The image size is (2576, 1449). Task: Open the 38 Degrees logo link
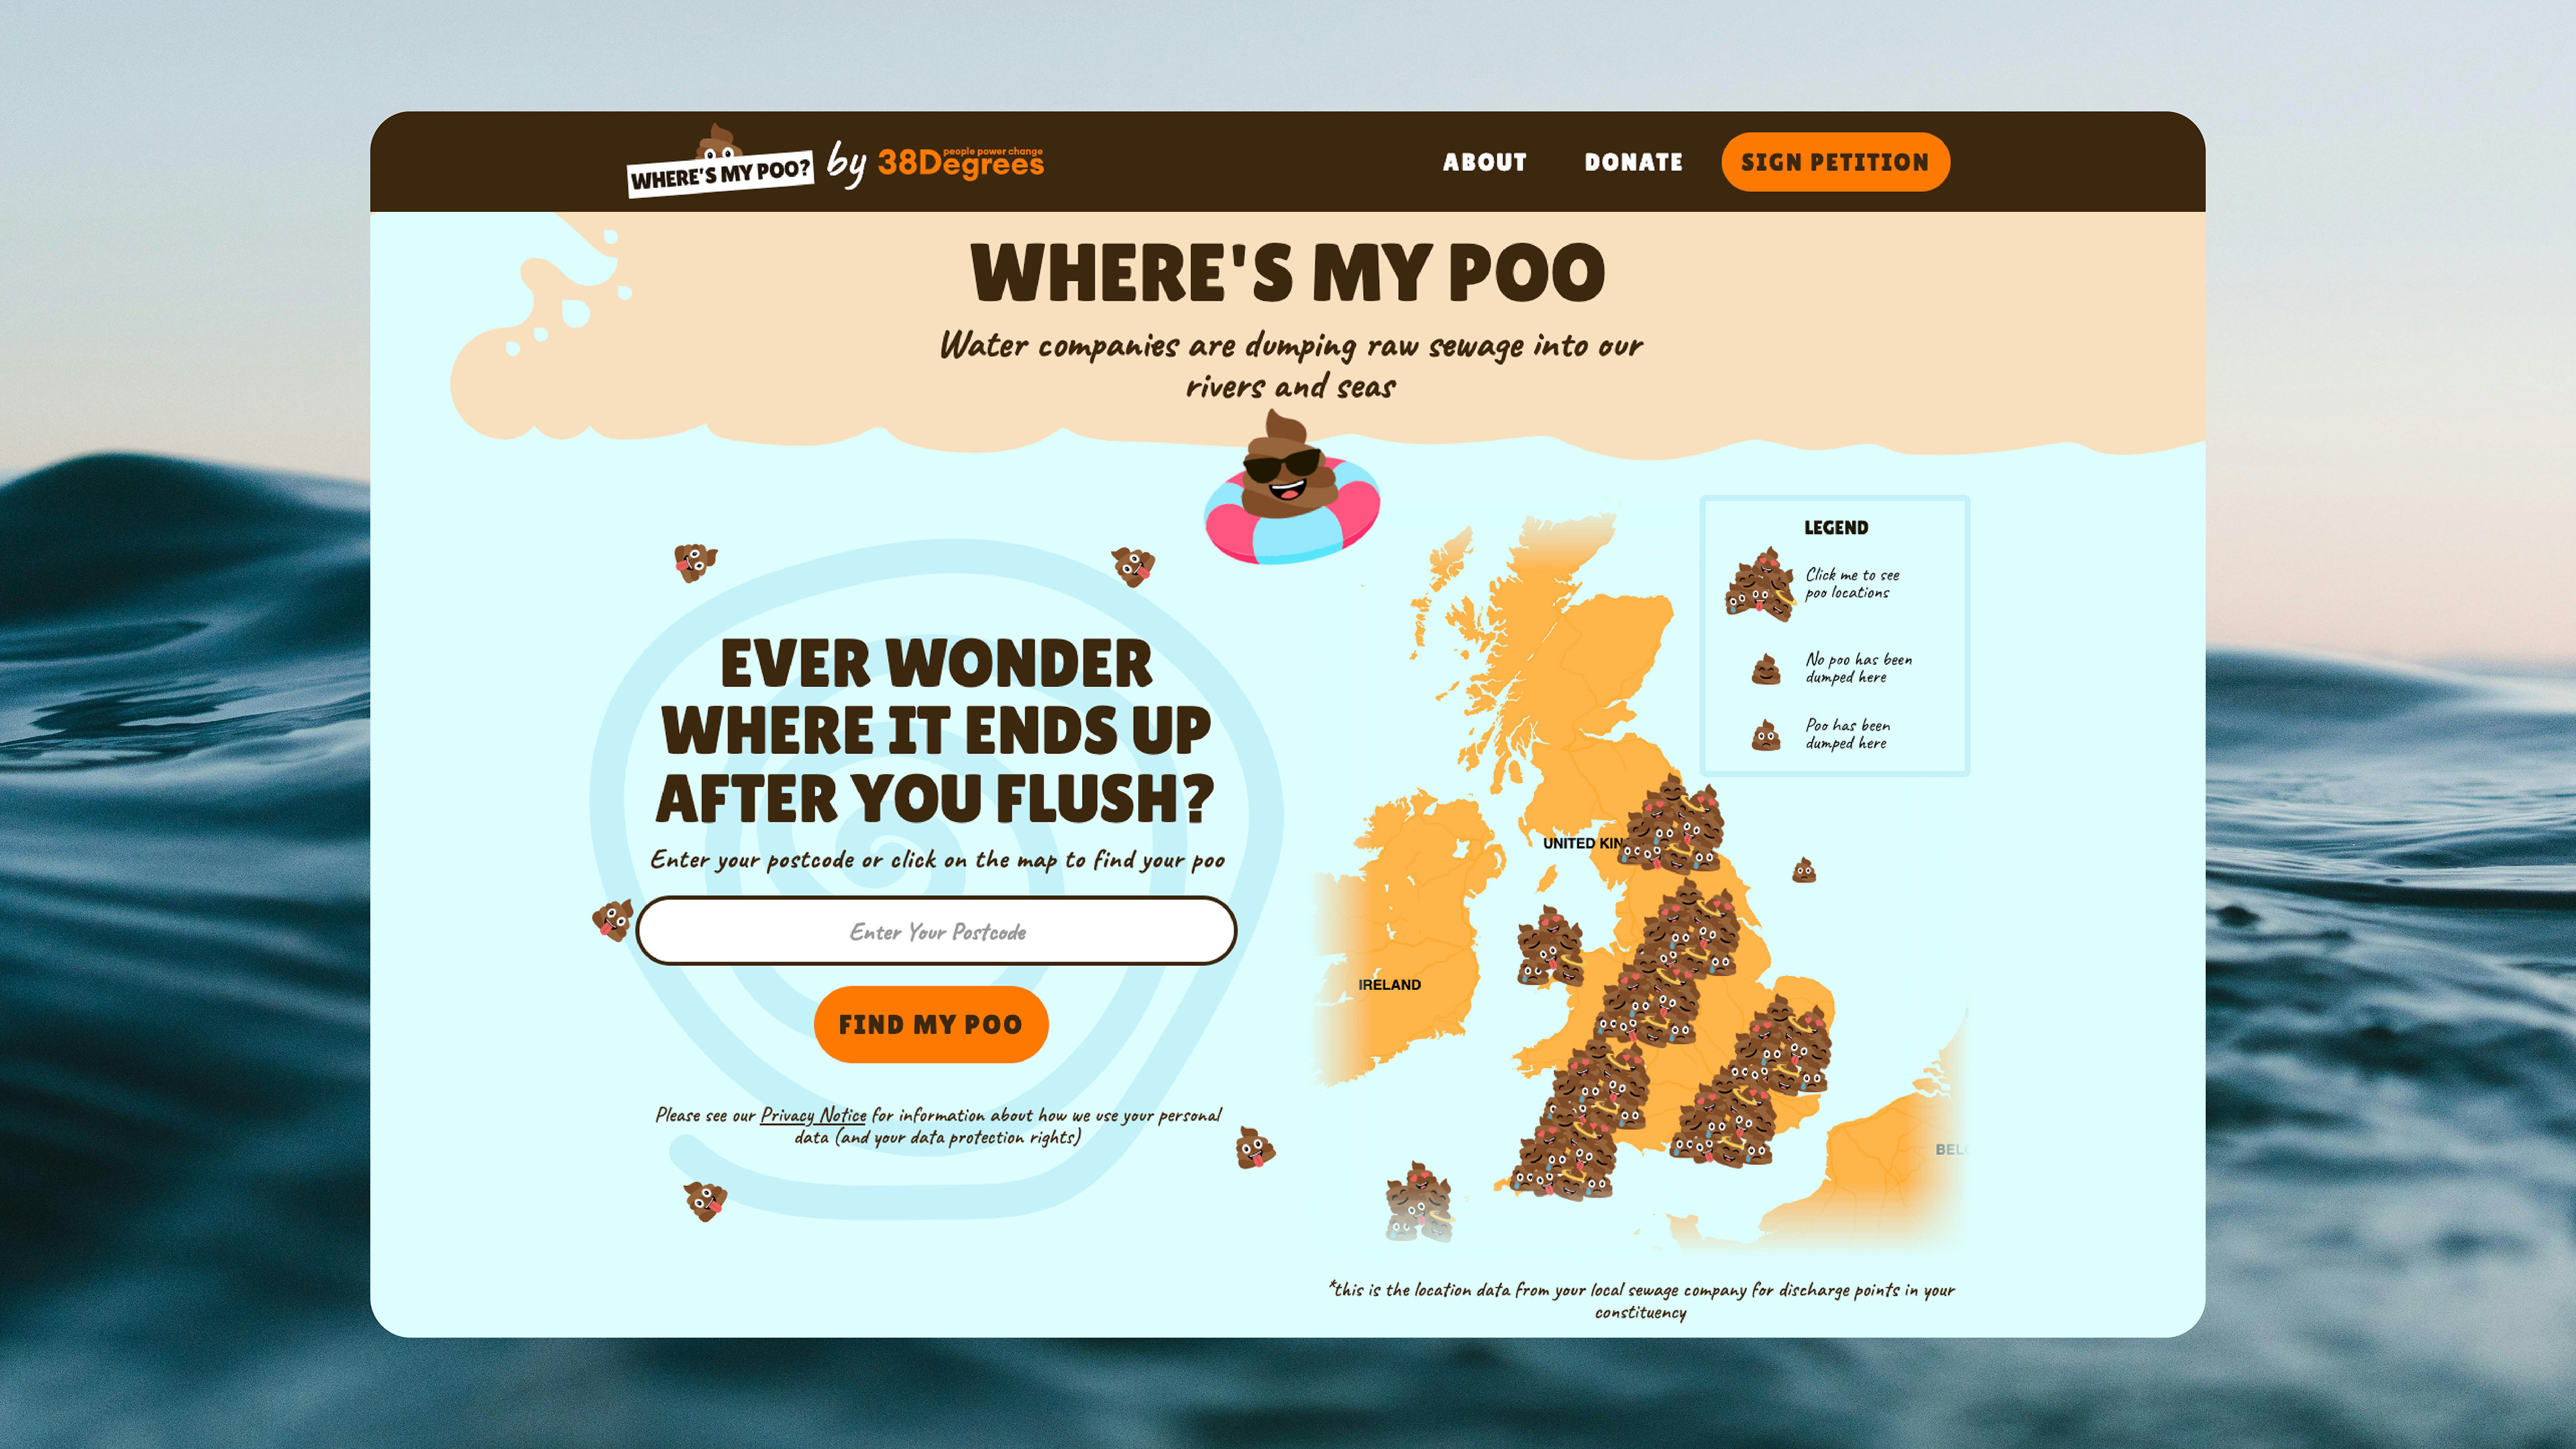click(960, 162)
